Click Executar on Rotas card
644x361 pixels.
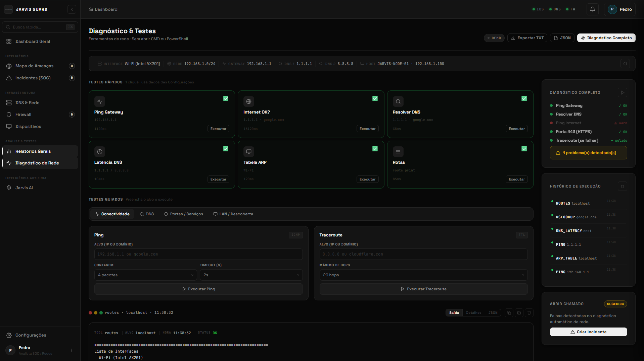516,179
